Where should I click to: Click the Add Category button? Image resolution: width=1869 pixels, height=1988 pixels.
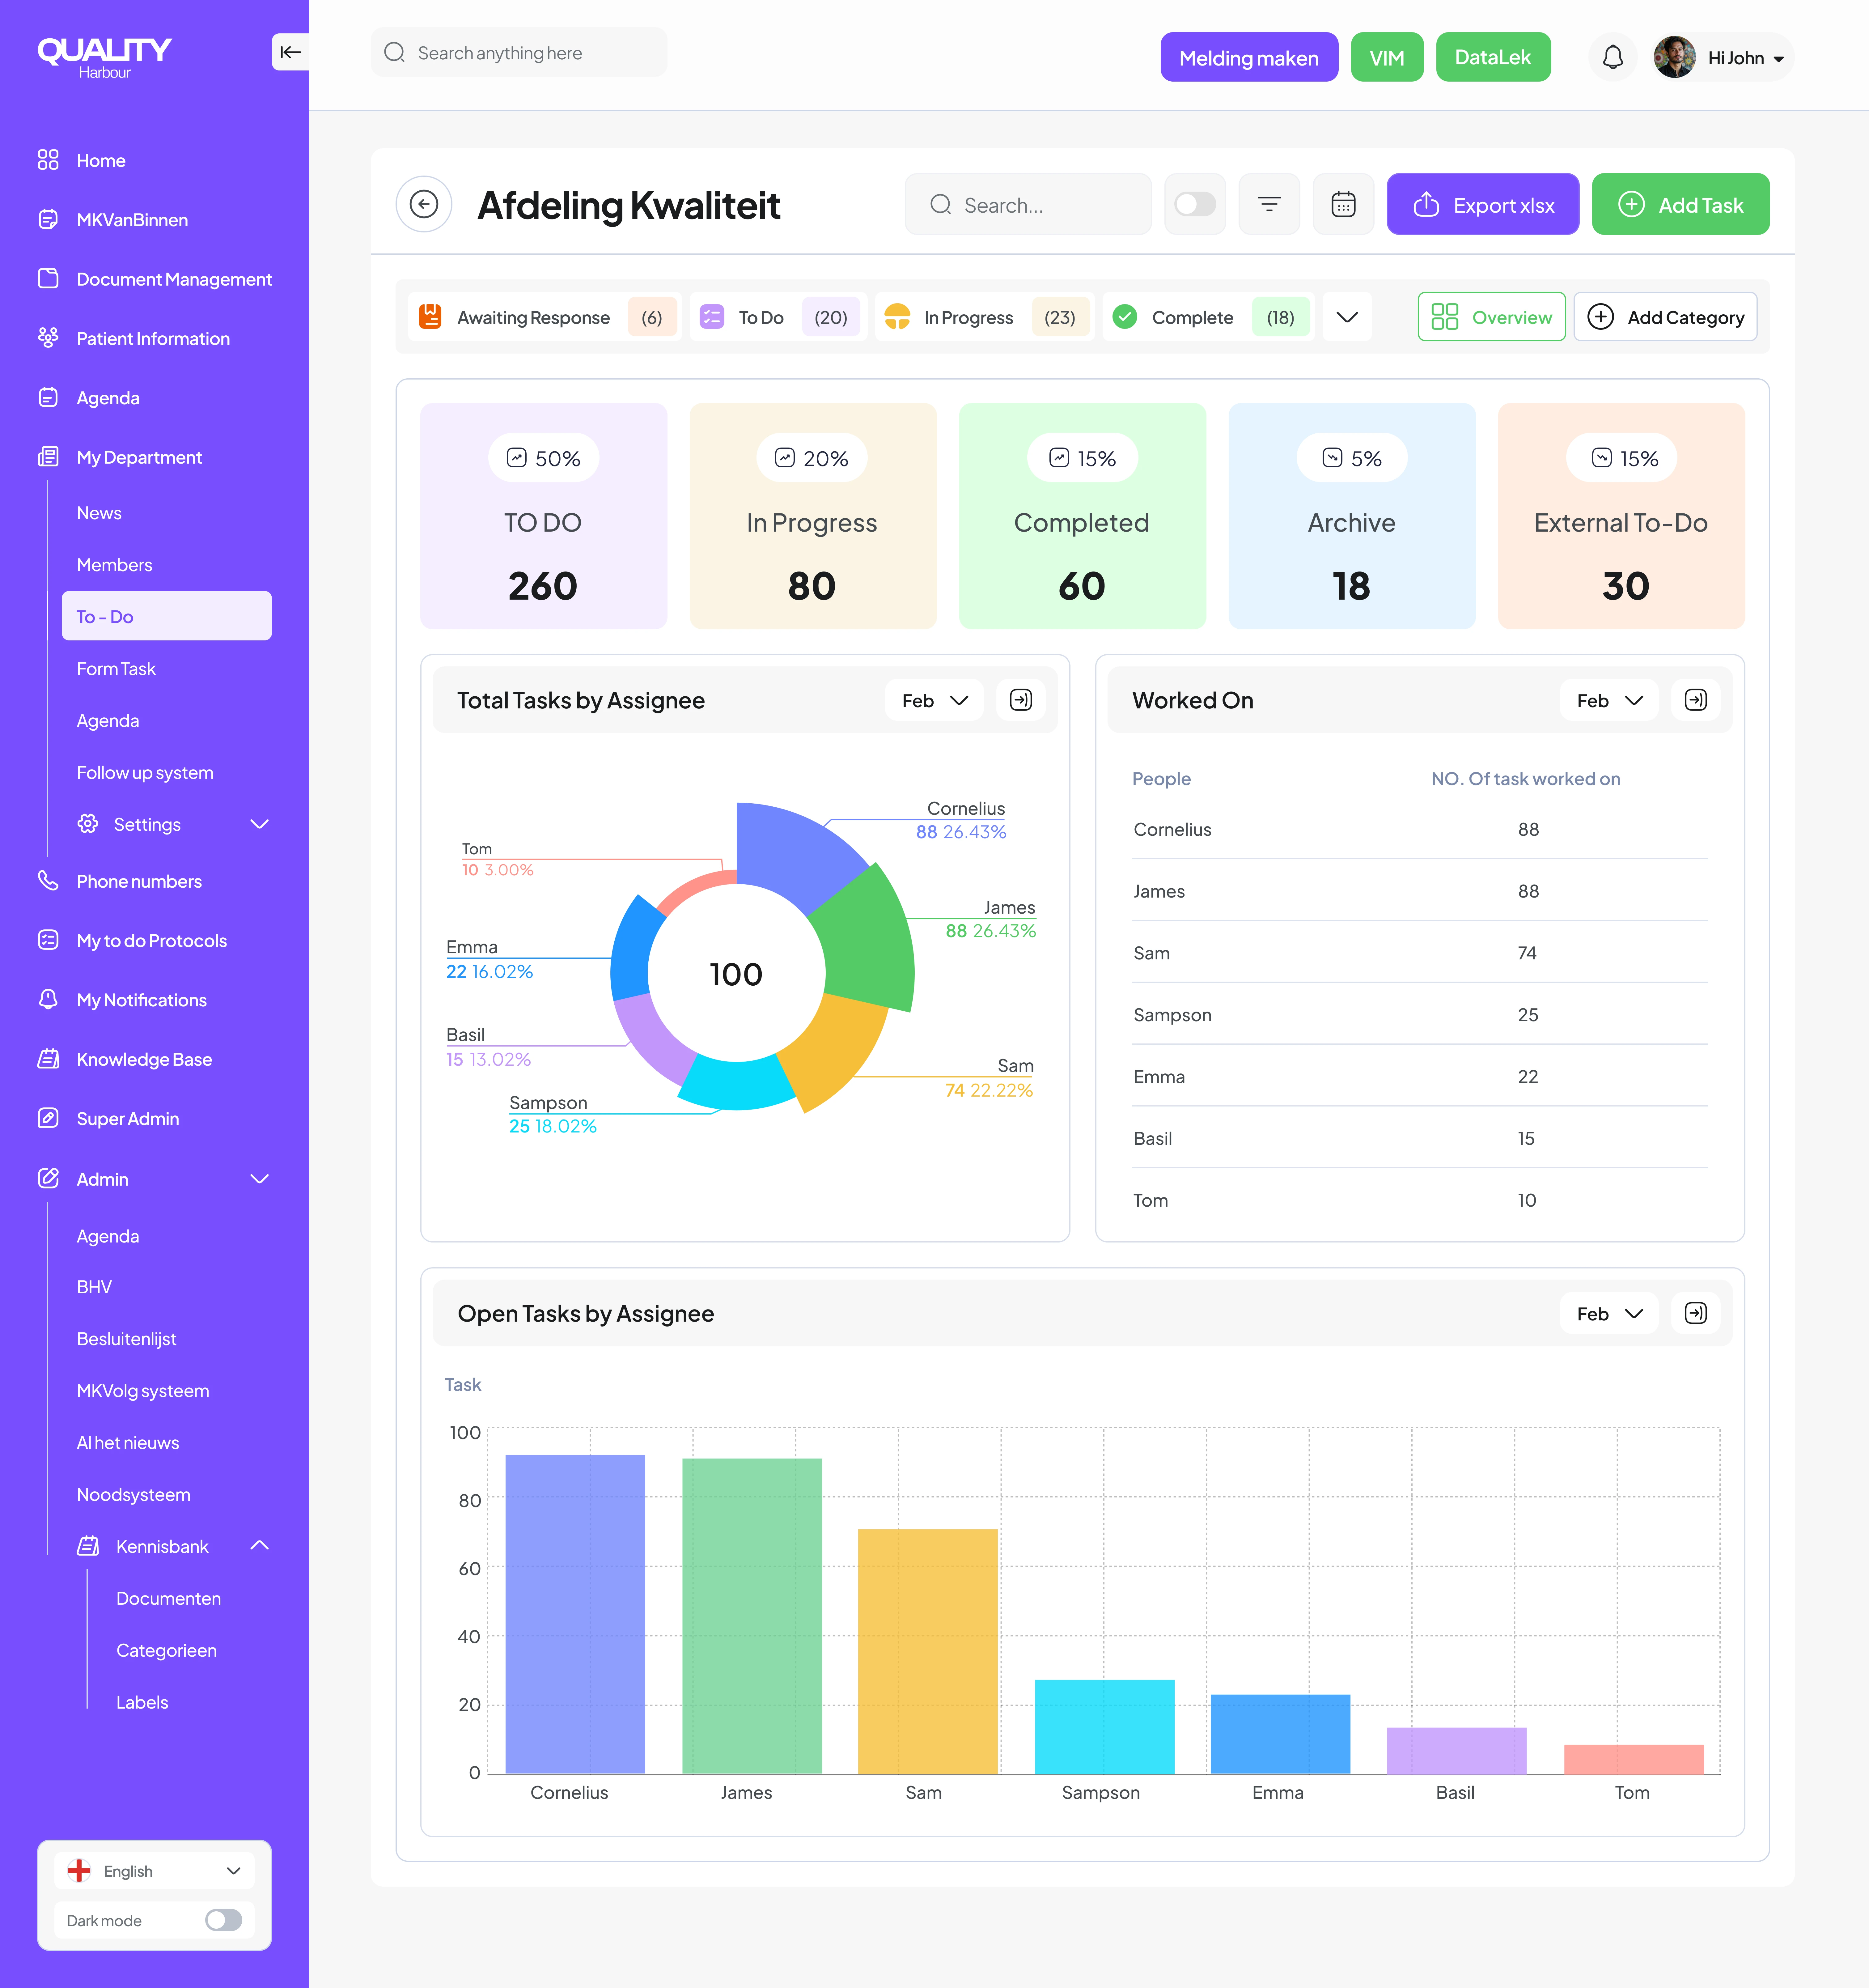tap(1665, 317)
